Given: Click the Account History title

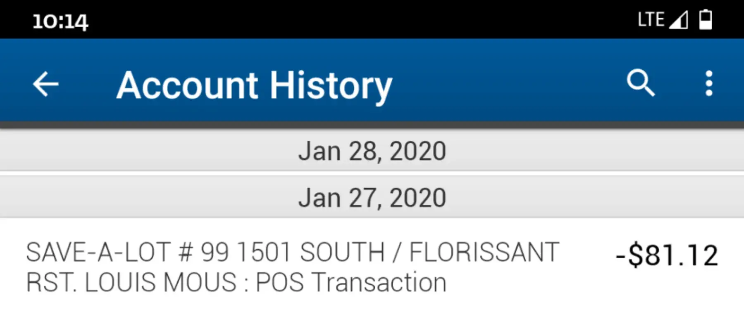Looking at the screenshot, I should 254,85.
